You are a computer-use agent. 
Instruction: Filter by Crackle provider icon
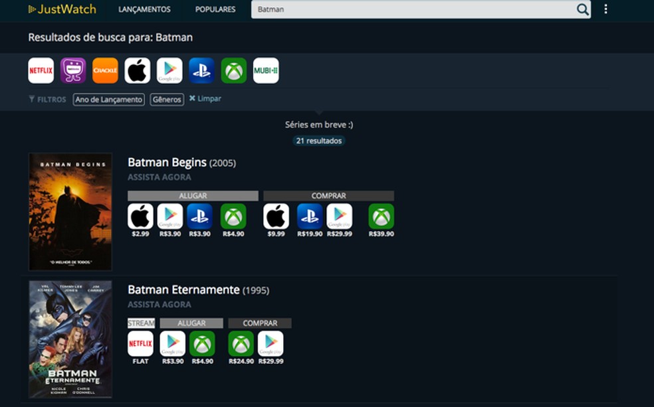[x=105, y=70]
